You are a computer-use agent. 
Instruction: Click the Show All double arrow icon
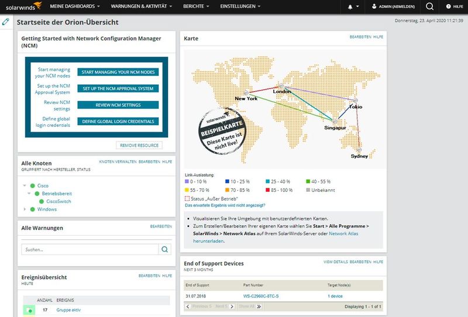(x=259, y=306)
